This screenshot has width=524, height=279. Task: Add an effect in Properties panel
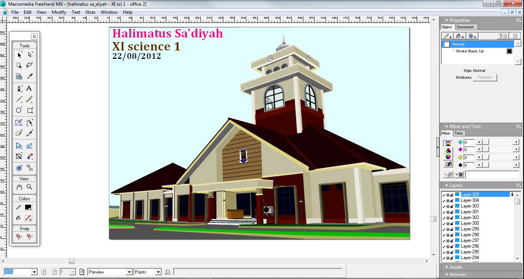(472, 36)
